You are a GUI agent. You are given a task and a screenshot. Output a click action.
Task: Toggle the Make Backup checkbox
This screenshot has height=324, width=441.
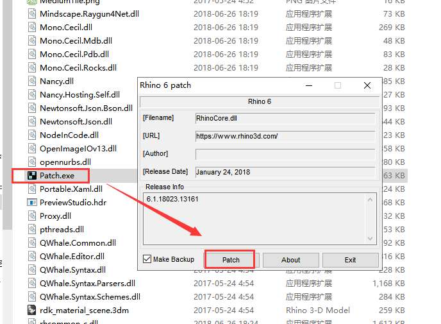[147, 259]
